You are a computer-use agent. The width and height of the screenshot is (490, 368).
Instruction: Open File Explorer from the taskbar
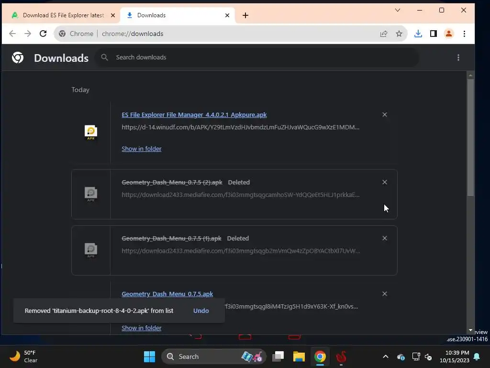pyautogui.click(x=299, y=356)
